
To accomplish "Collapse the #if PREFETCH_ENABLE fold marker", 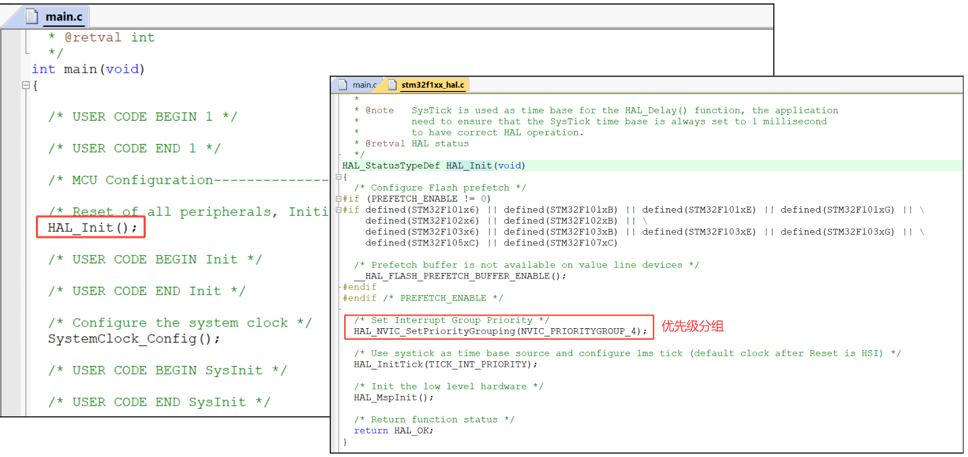I will (x=339, y=199).
